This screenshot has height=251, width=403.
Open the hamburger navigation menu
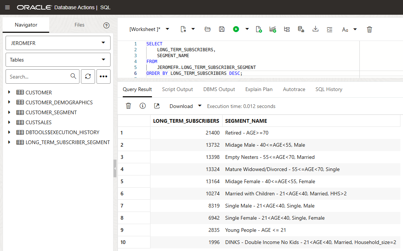pyautogui.click(x=7, y=7)
